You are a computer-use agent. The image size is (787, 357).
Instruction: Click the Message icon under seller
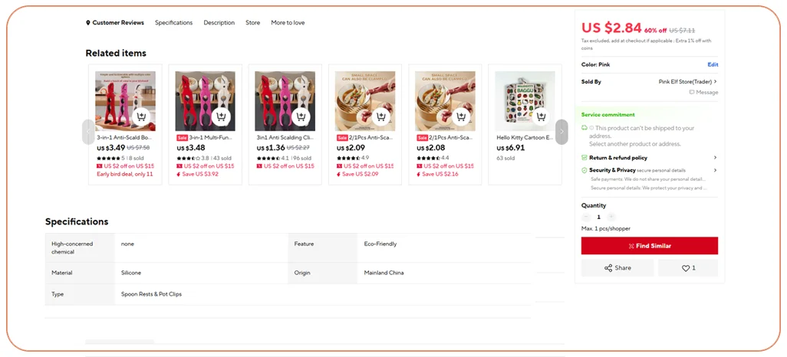click(703, 92)
